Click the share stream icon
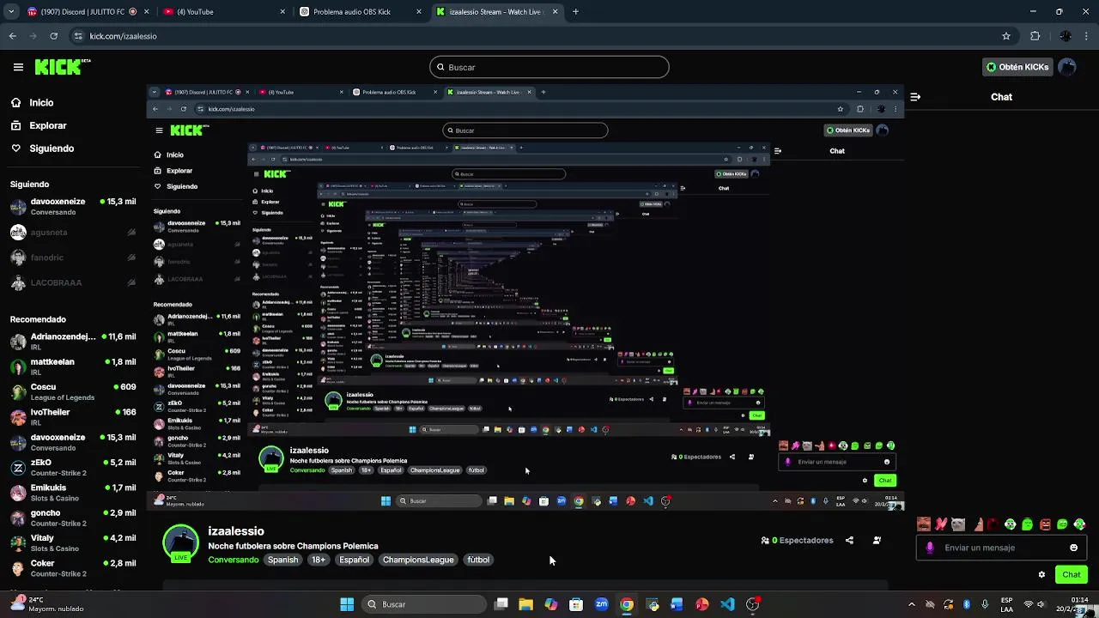Image resolution: width=1099 pixels, height=618 pixels. pos(849,541)
